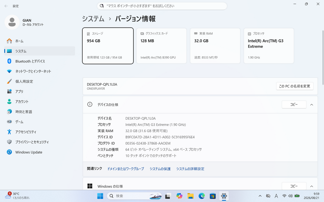
Task: Open アプリ settings
Action: pos(40,91)
